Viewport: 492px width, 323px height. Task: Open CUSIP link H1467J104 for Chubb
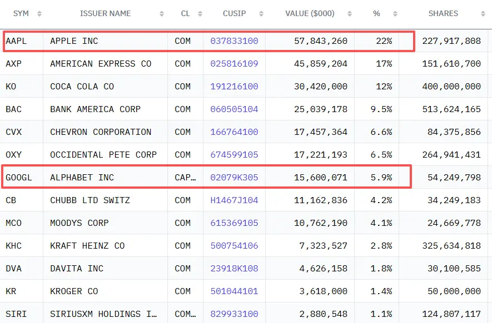(234, 200)
